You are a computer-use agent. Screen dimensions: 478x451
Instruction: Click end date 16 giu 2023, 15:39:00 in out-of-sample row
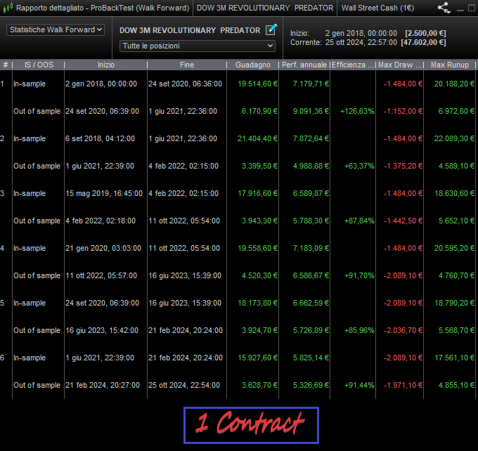185,276
